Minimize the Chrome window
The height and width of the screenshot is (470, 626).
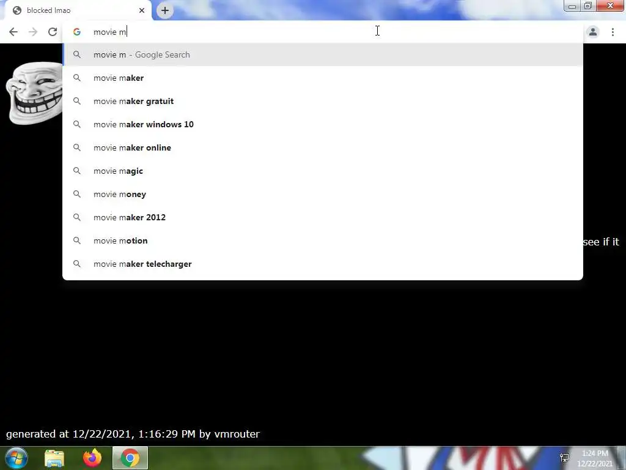point(572,6)
